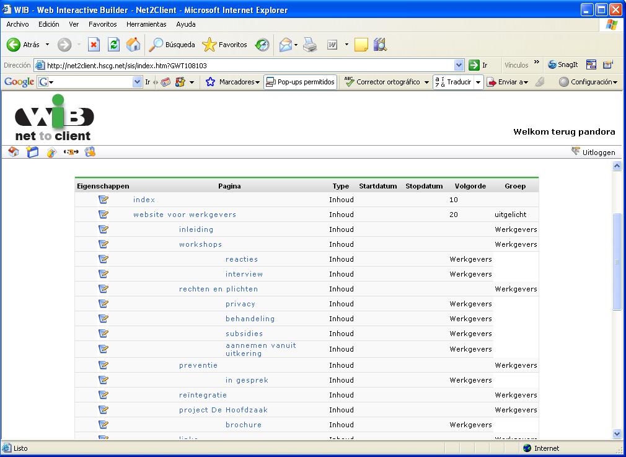Open the project De Hoofdzaak link

tap(223, 410)
